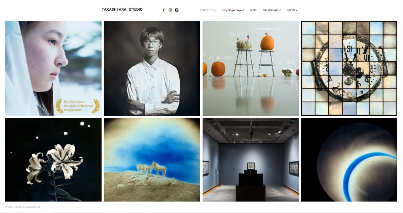Open the blue crescent circle thumbnail
The height and width of the screenshot is (213, 403).
349,160
